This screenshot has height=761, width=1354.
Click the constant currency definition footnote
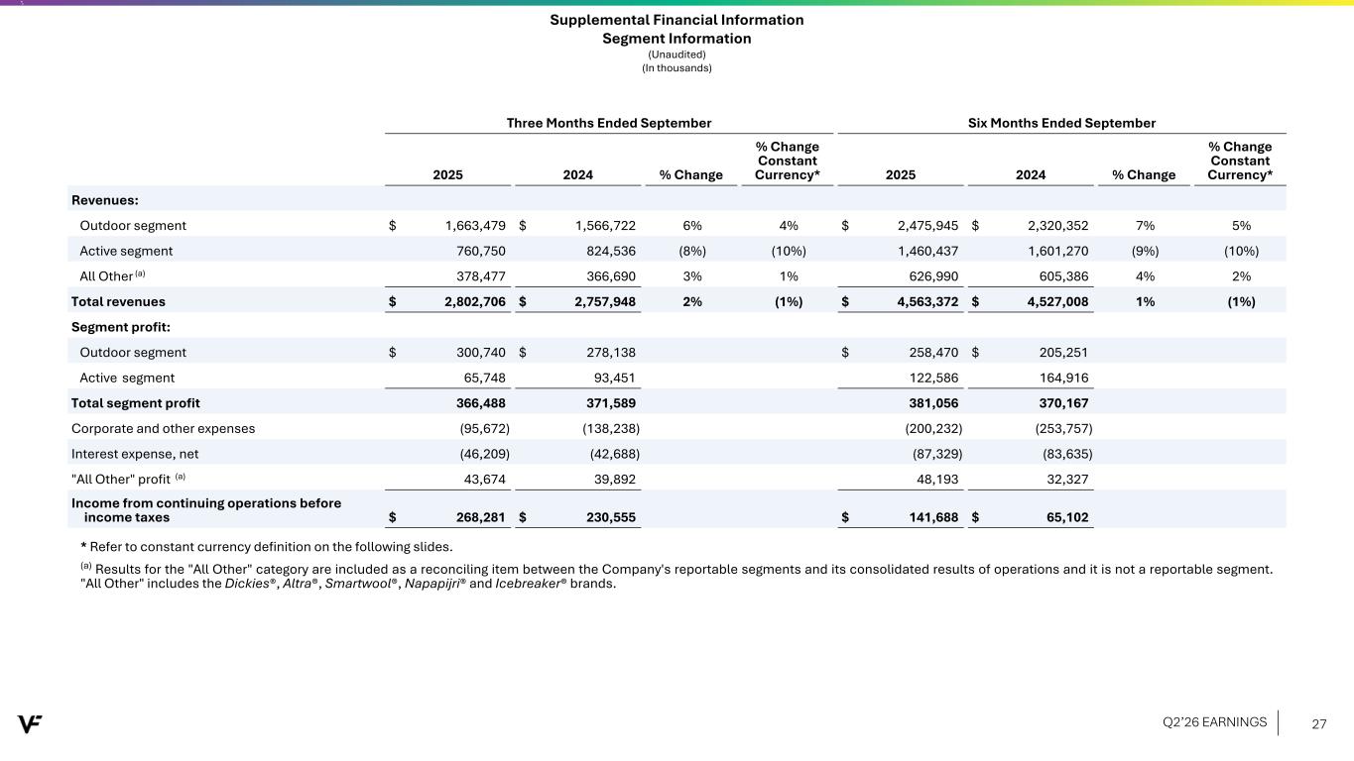pos(270,547)
